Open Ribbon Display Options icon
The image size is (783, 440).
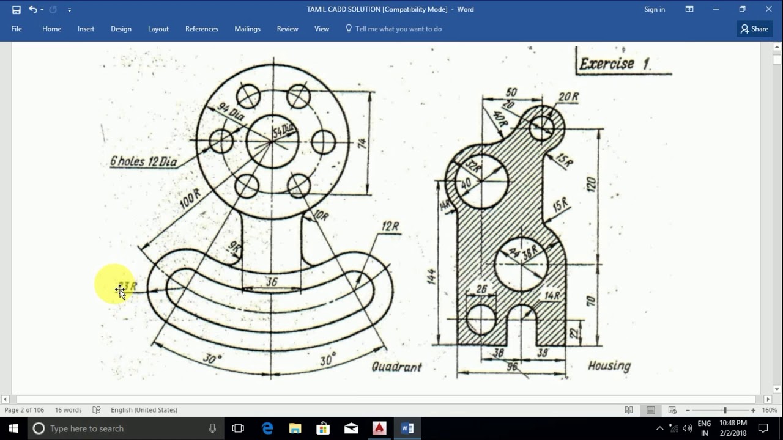tap(689, 9)
